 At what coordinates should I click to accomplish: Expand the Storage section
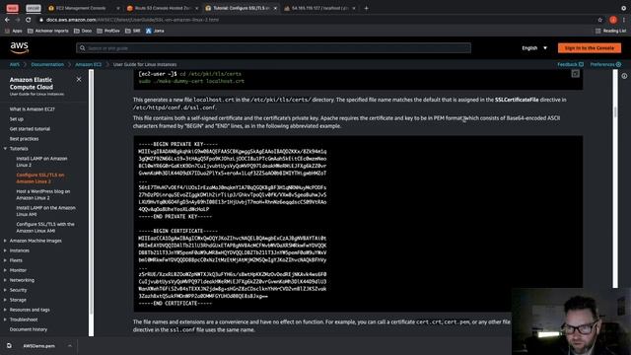5,300
